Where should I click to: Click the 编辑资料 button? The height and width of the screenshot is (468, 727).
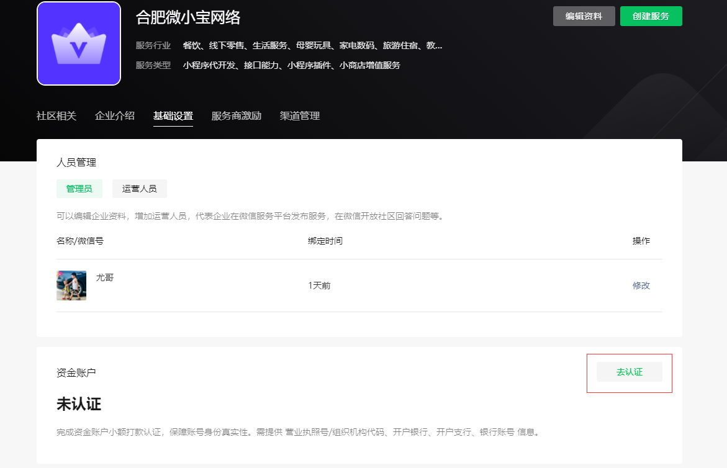[584, 16]
